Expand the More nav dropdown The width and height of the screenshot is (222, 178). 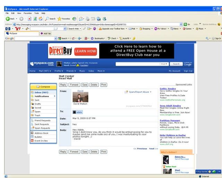(101, 71)
